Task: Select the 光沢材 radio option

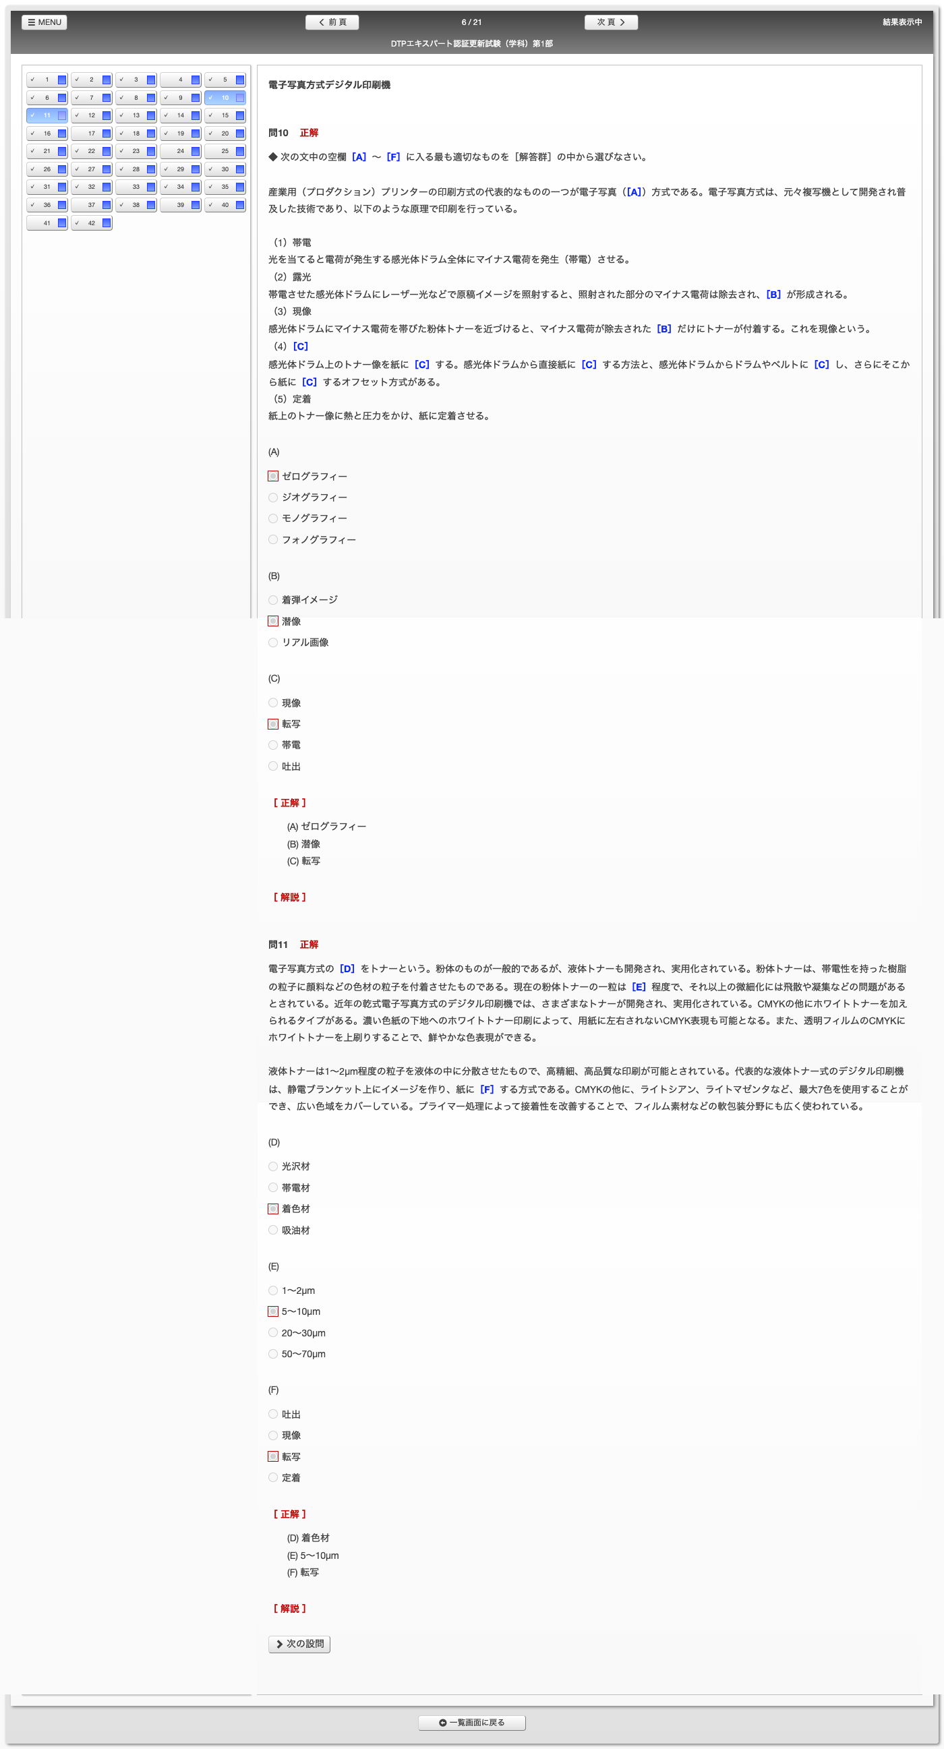Action: tap(273, 1166)
